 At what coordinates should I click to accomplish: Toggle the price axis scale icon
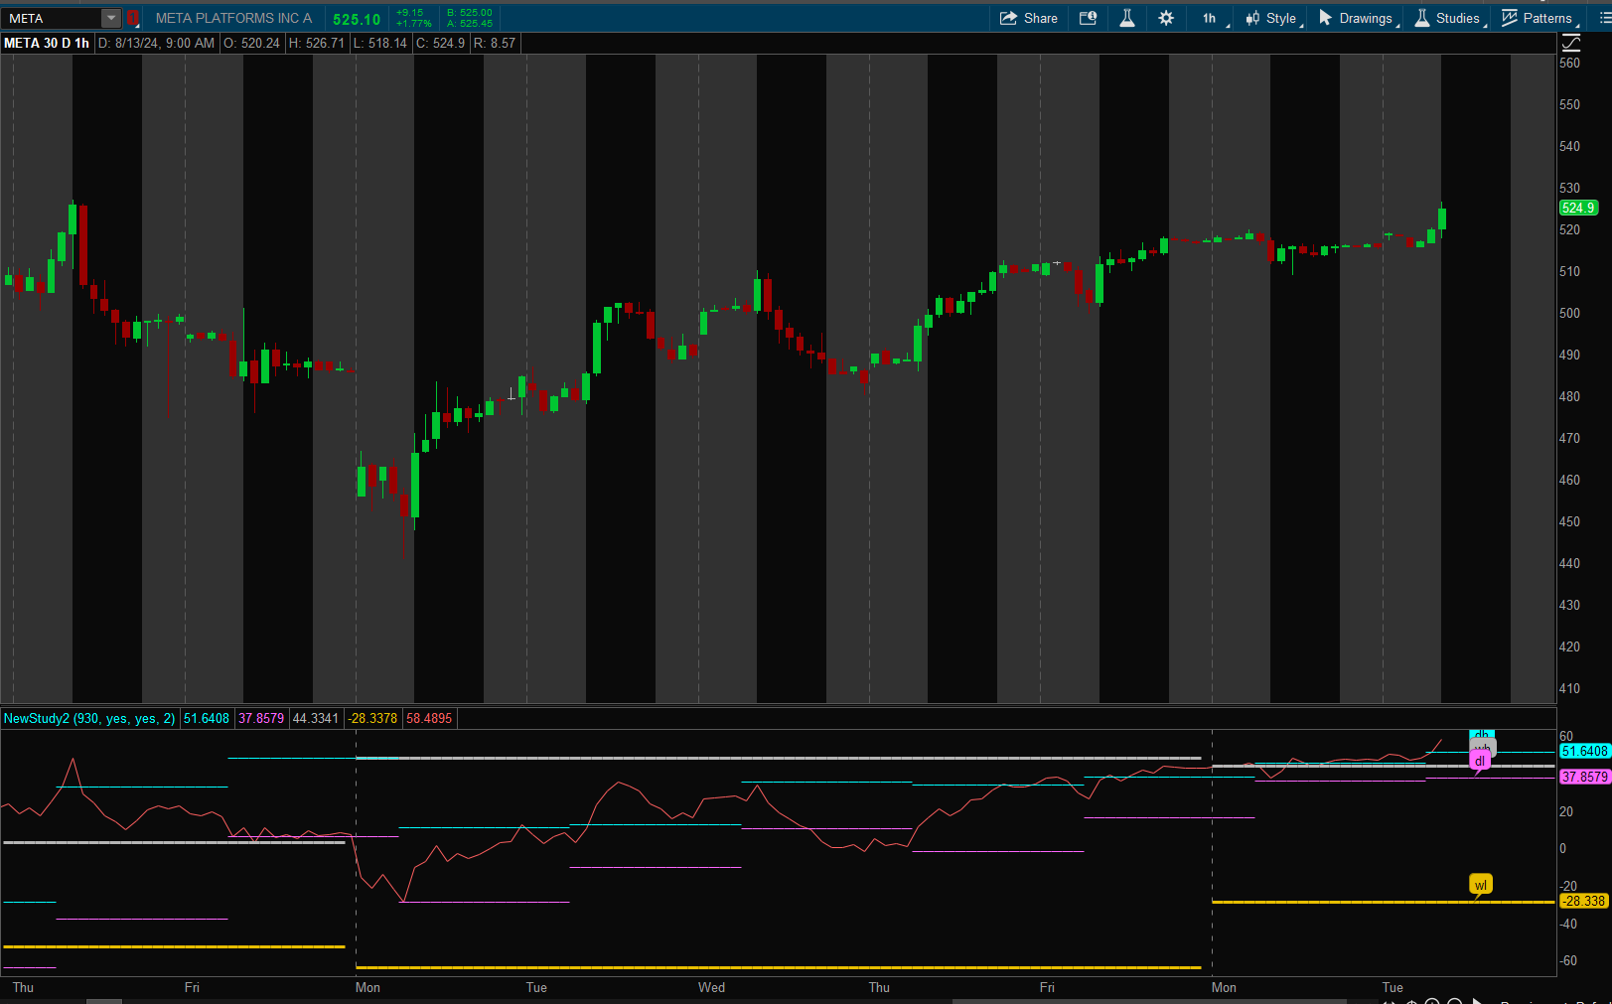1570,43
